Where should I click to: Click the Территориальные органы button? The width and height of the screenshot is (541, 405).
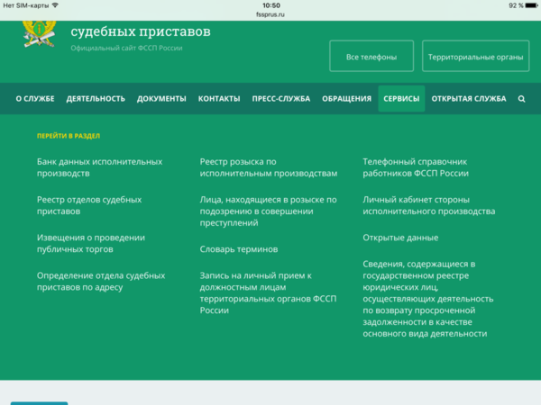click(x=476, y=56)
